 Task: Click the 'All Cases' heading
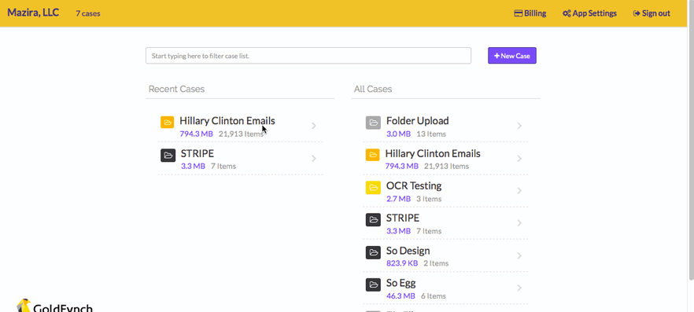click(373, 89)
